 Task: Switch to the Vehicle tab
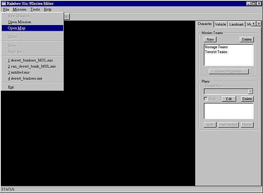pos(220,25)
